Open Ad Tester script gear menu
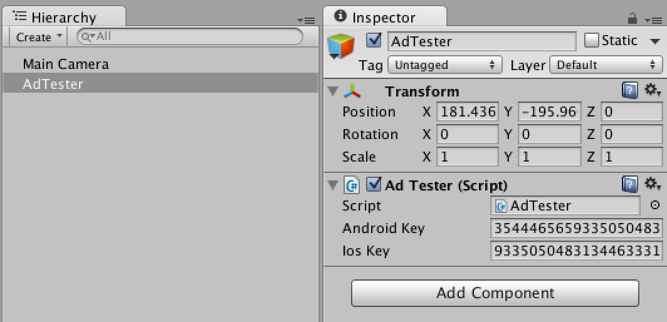The image size is (667, 322). (653, 185)
